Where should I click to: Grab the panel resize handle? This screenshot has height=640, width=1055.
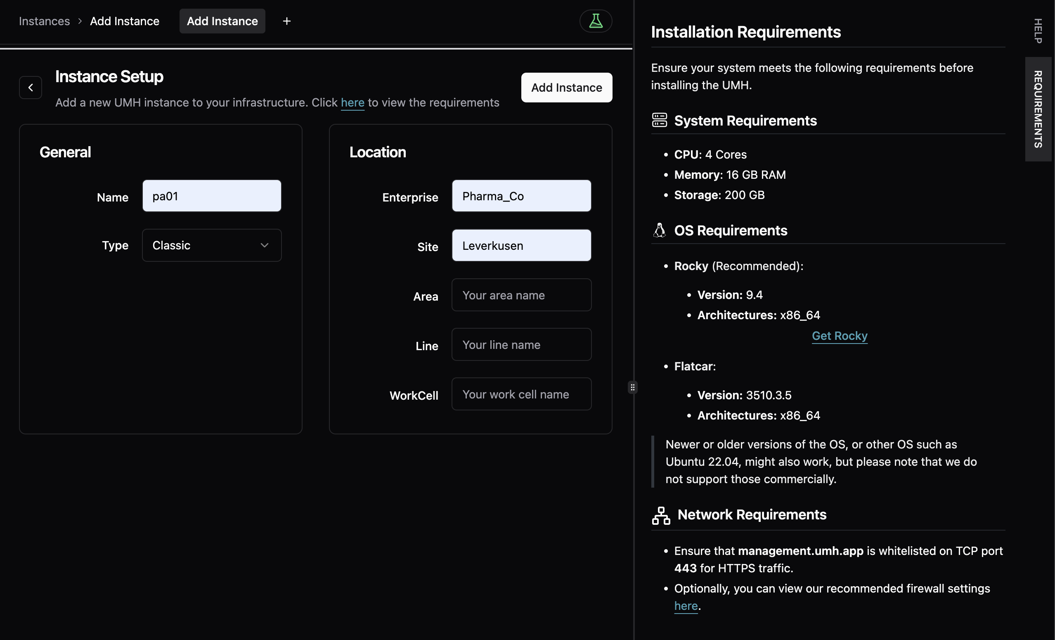tap(632, 387)
